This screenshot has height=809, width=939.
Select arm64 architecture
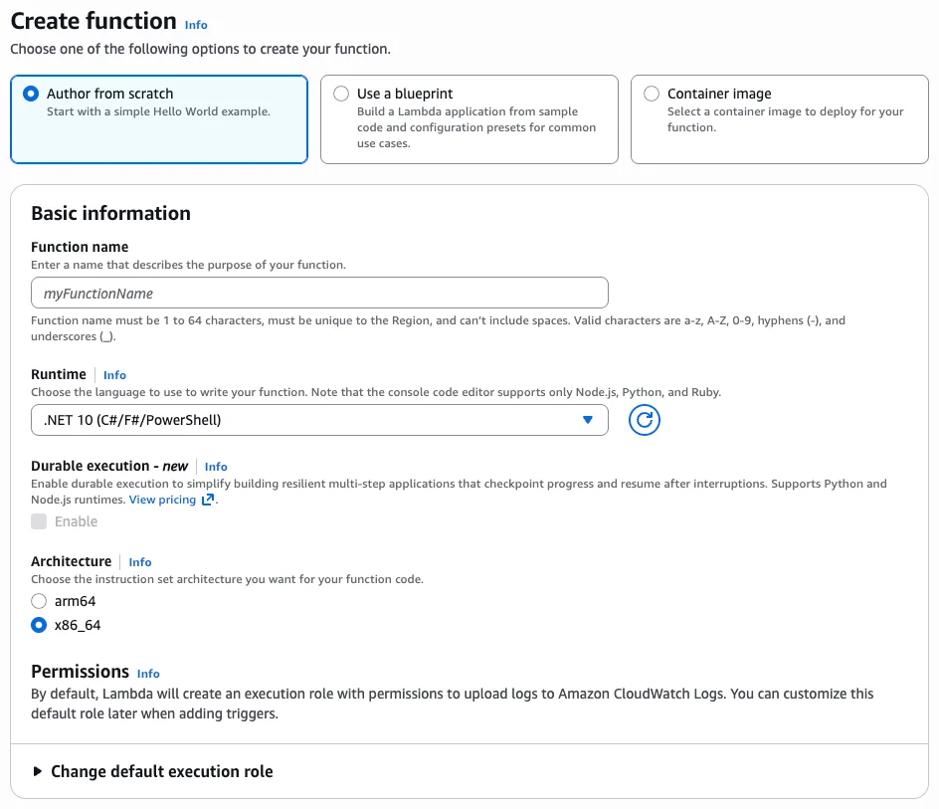39,601
